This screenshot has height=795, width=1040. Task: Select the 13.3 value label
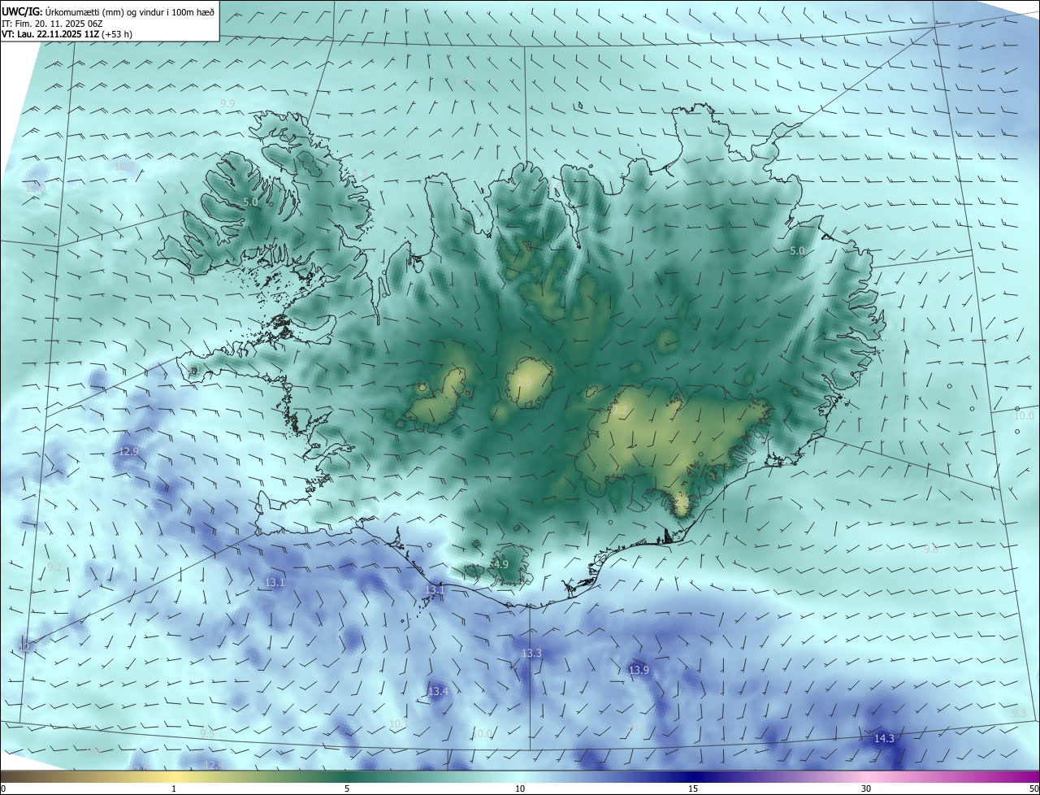[531, 653]
